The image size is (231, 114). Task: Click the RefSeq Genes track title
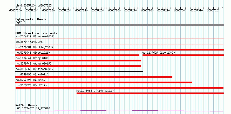[26, 105]
